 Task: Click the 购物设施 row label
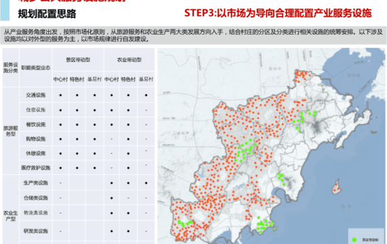click(x=36, y=139)
